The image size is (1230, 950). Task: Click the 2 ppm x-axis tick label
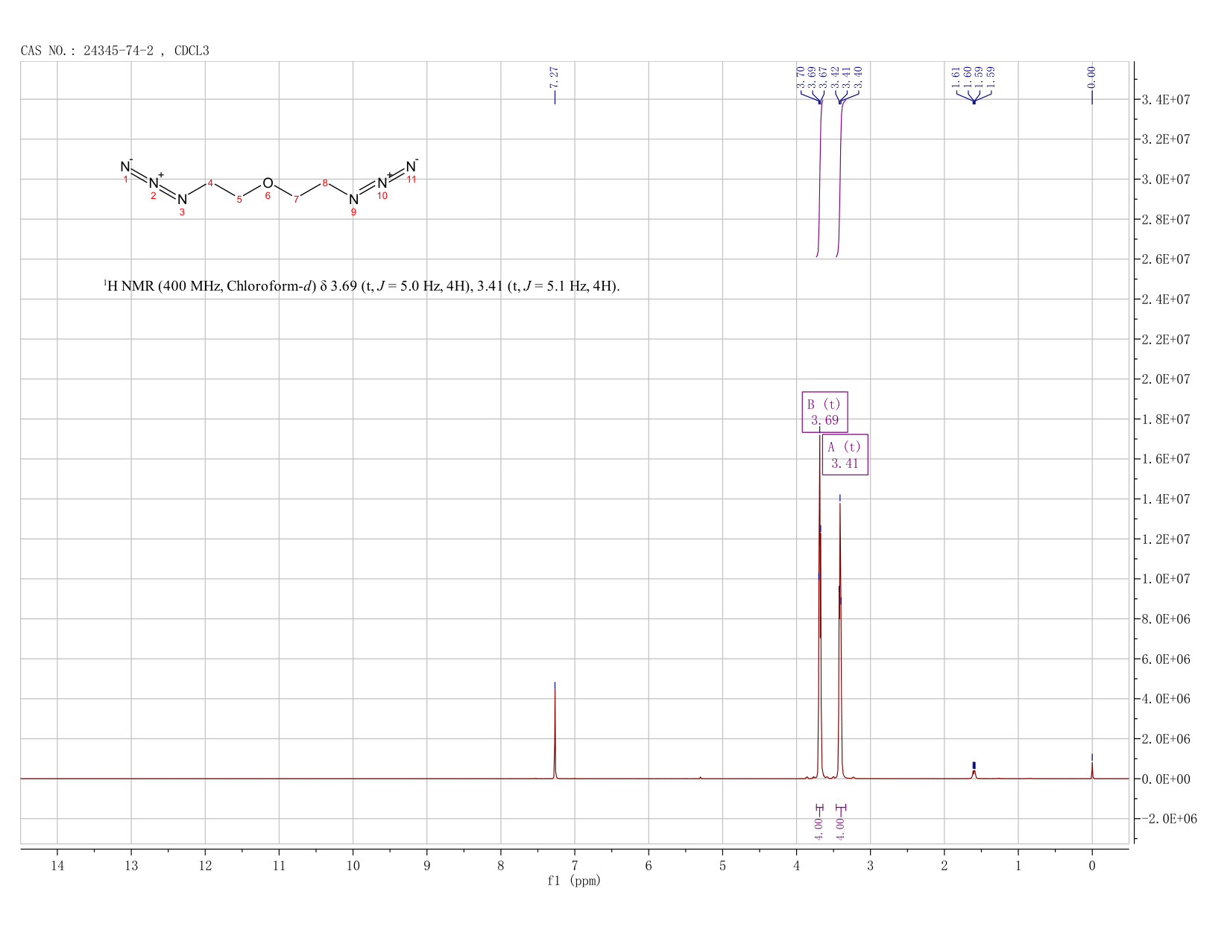pyautogui.click(x=944, y=865)
